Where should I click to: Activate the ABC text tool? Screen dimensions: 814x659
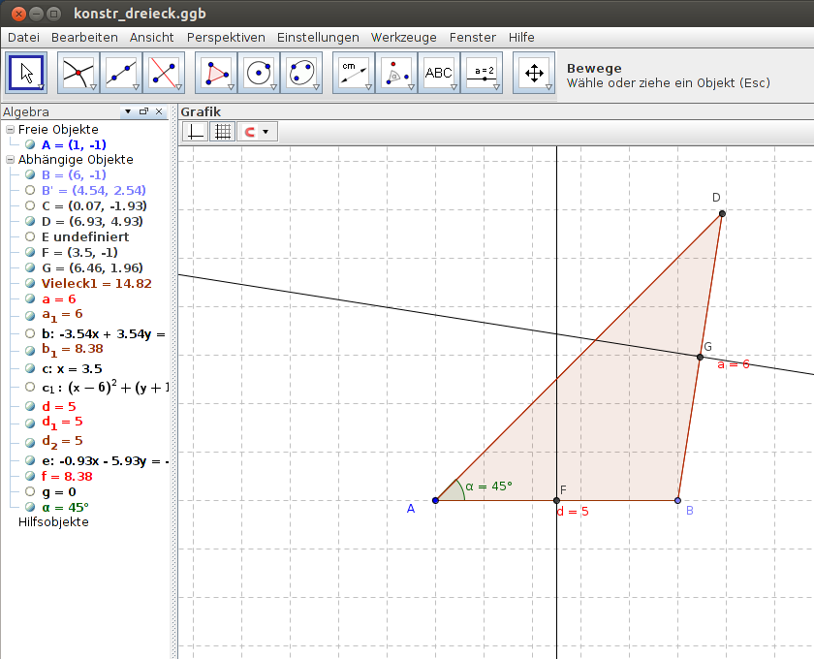click(439, 72)
